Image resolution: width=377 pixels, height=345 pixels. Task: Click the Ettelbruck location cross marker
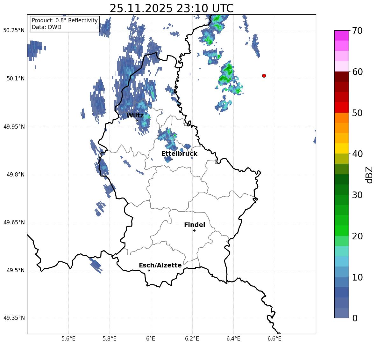click(171, 159)
